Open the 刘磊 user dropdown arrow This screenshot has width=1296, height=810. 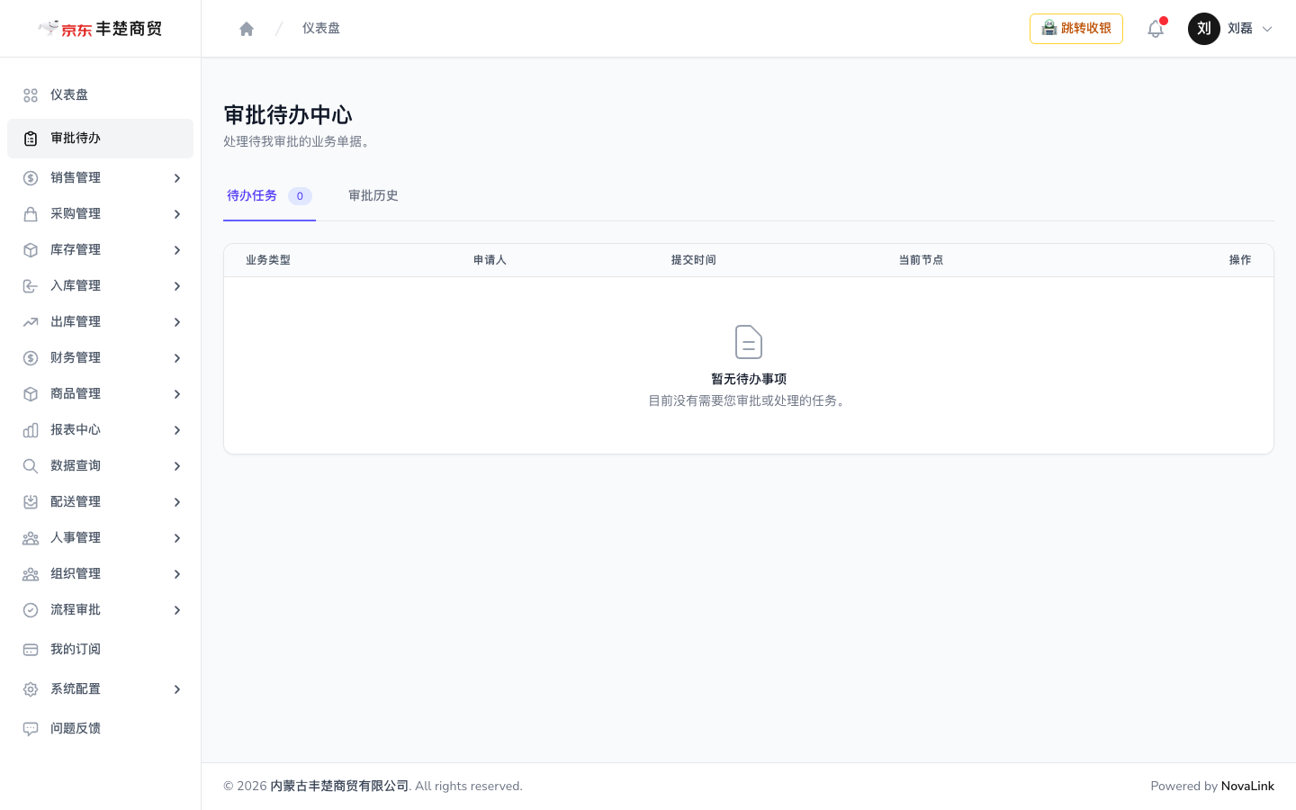[1267, 29]
